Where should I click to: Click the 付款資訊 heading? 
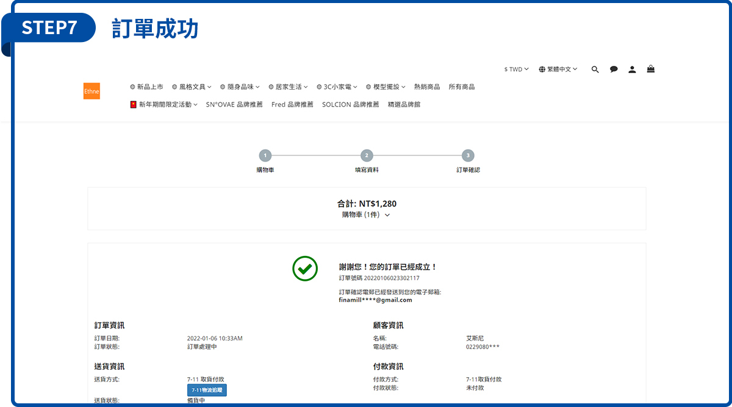coord(388,366)
